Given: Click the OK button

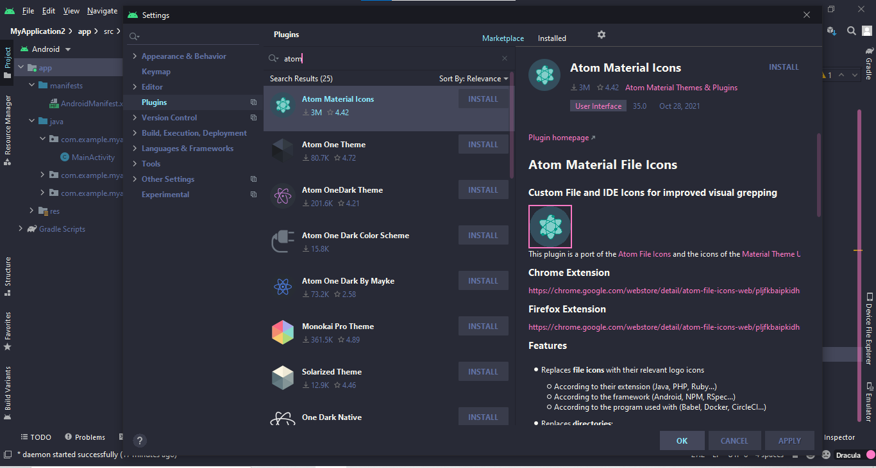Looking at the screenshot, I should (x=682, y=440).
